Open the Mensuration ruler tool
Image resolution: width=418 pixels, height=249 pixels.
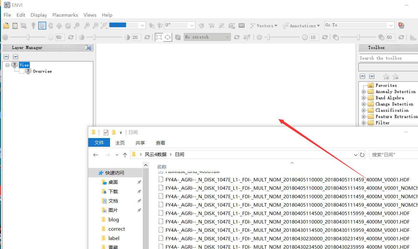[413, 37]
